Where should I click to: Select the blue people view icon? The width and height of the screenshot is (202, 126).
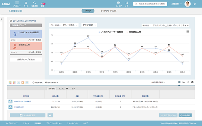coord(18,83)
